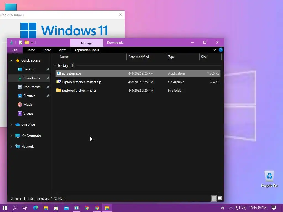Image resolution: width=283 pixels, height=212 pixels.
Task: Switch to the Share ribbon tab
Action: (47, 50)
